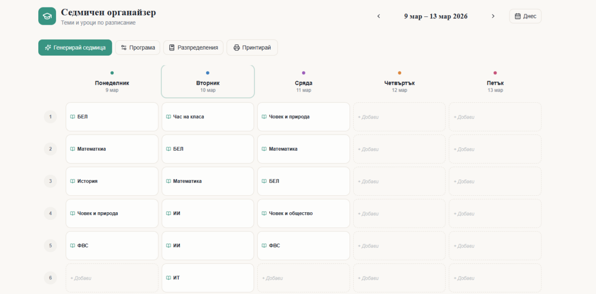Open Програма settings
This screenshot has height=294, width=596.
point(138,48)
